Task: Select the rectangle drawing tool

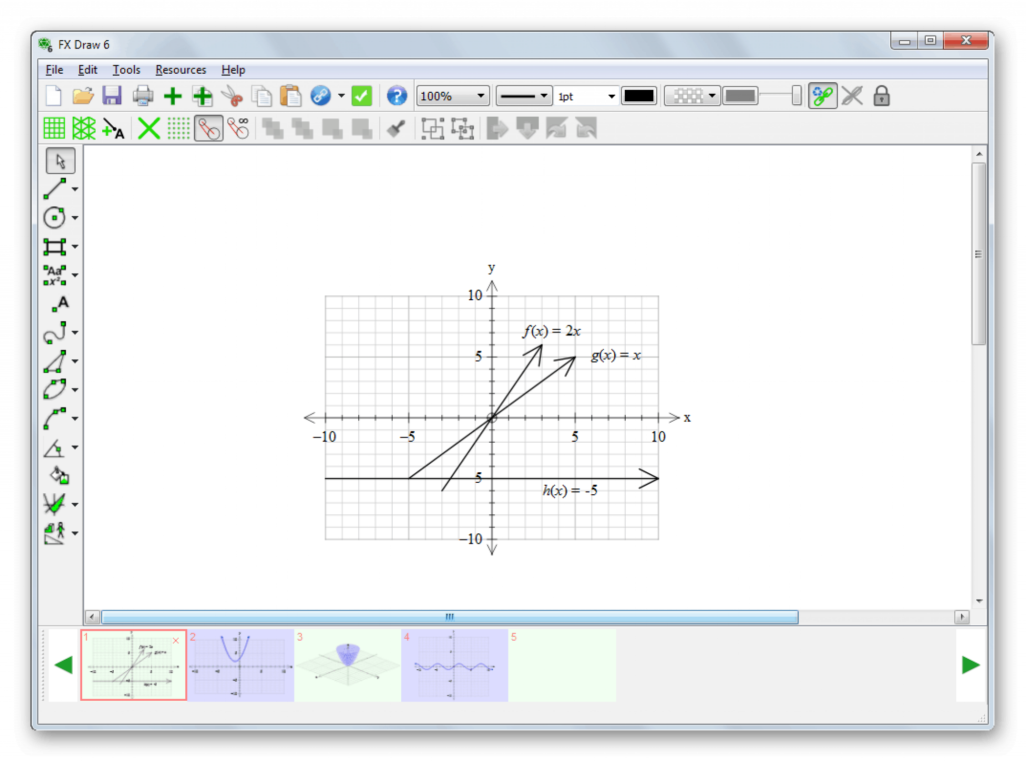Action: tap(55, 247)
